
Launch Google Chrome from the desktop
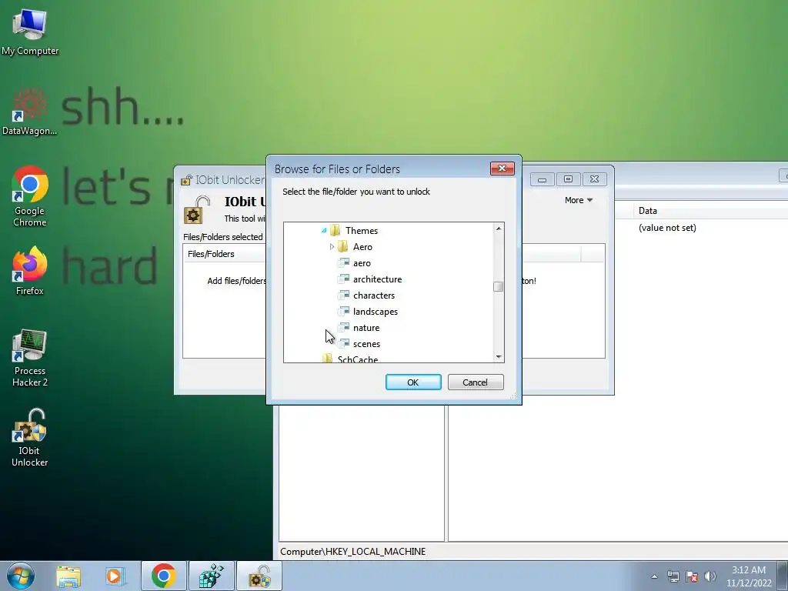(x=30, y=196)
